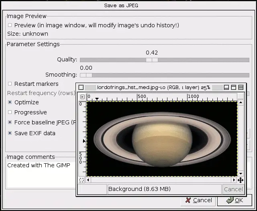257x211 pixels.
Task: Click the Cancel button in Save dialog
Action: click(198, 200)
